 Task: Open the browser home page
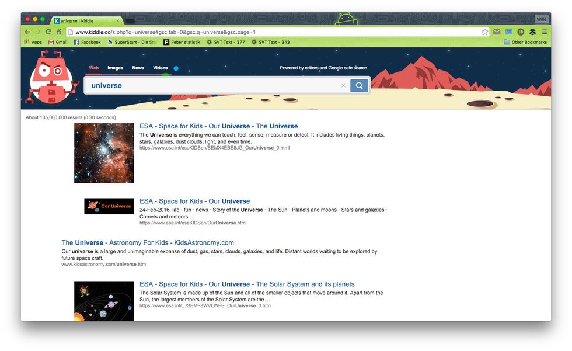(58, 32)
